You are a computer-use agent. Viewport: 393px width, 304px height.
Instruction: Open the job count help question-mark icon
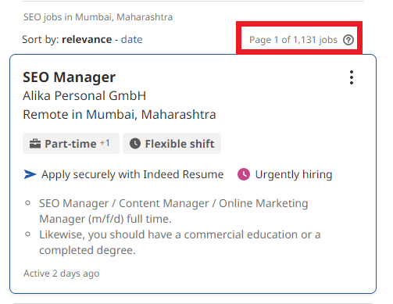348,40
